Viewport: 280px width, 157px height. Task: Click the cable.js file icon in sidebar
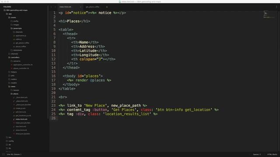(x=14, y=39)
